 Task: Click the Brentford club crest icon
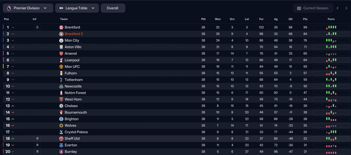click(x=61, y=27)
